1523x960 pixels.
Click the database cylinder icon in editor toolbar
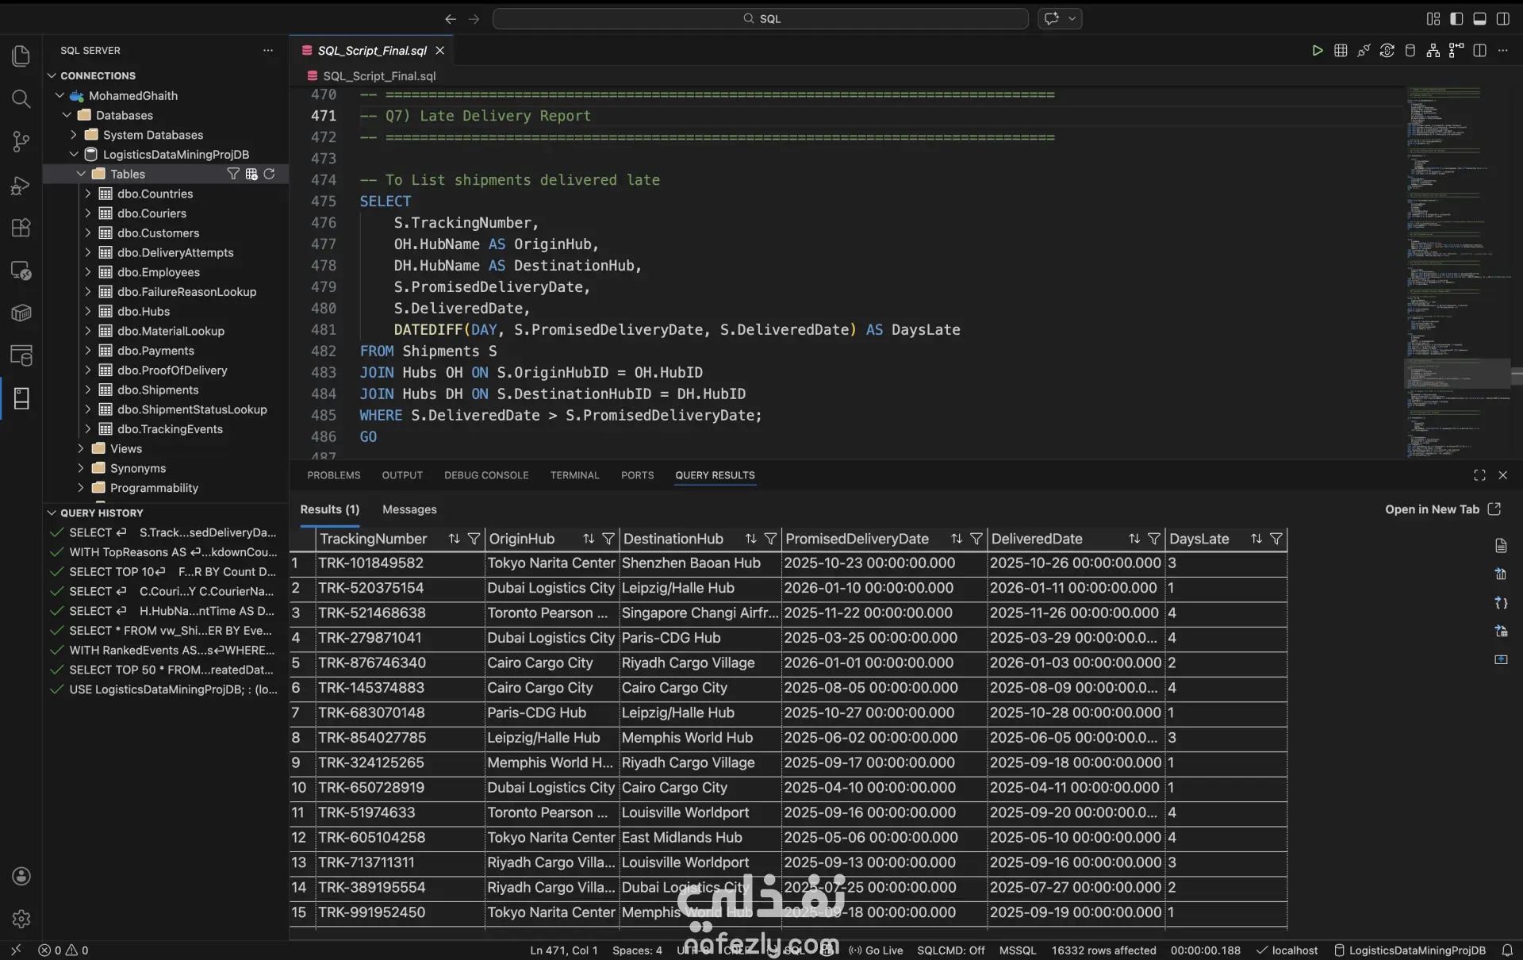1410,50
